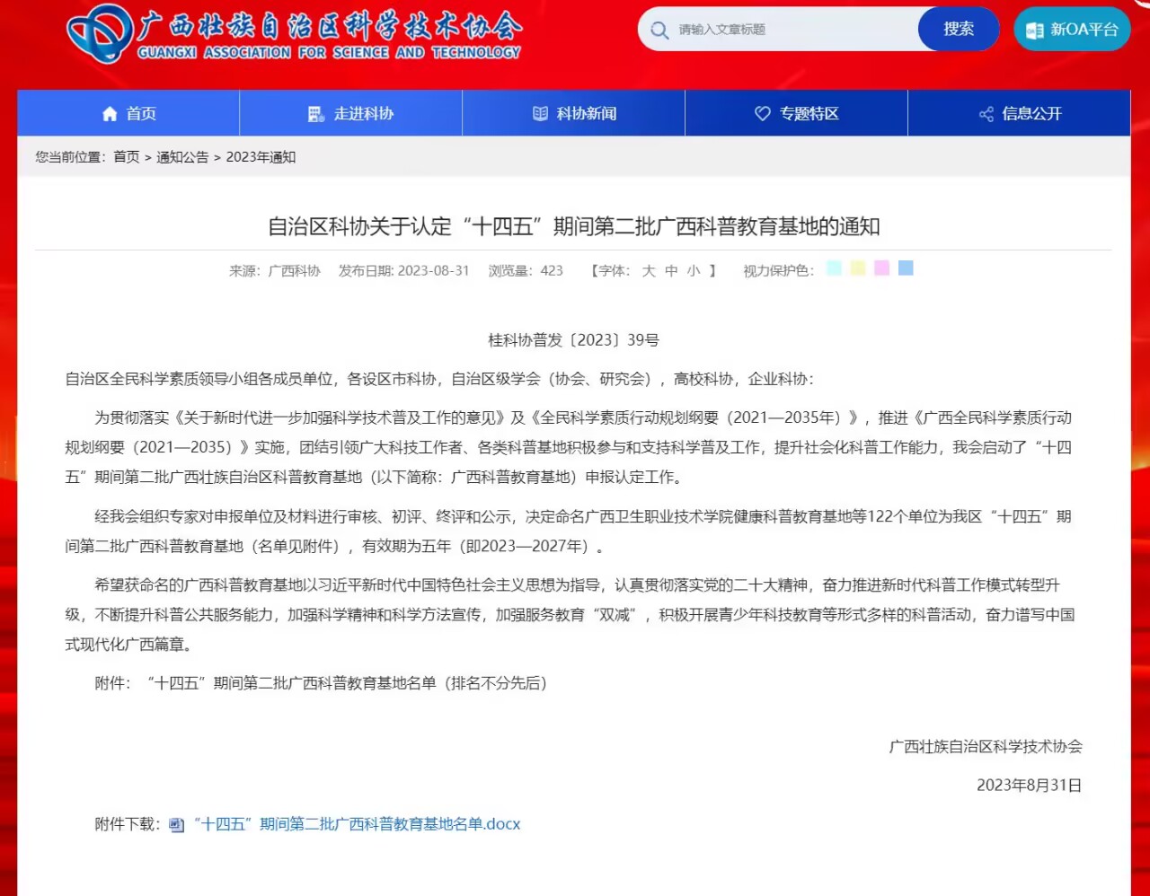This screenshot has height=896, width=1150.
Task: Click the heart icon beside 专题特区
Action: coord(763,114)
